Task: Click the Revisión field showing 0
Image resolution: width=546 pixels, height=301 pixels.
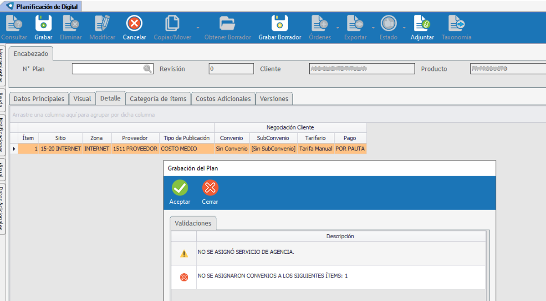Action: tap(231, 69)
